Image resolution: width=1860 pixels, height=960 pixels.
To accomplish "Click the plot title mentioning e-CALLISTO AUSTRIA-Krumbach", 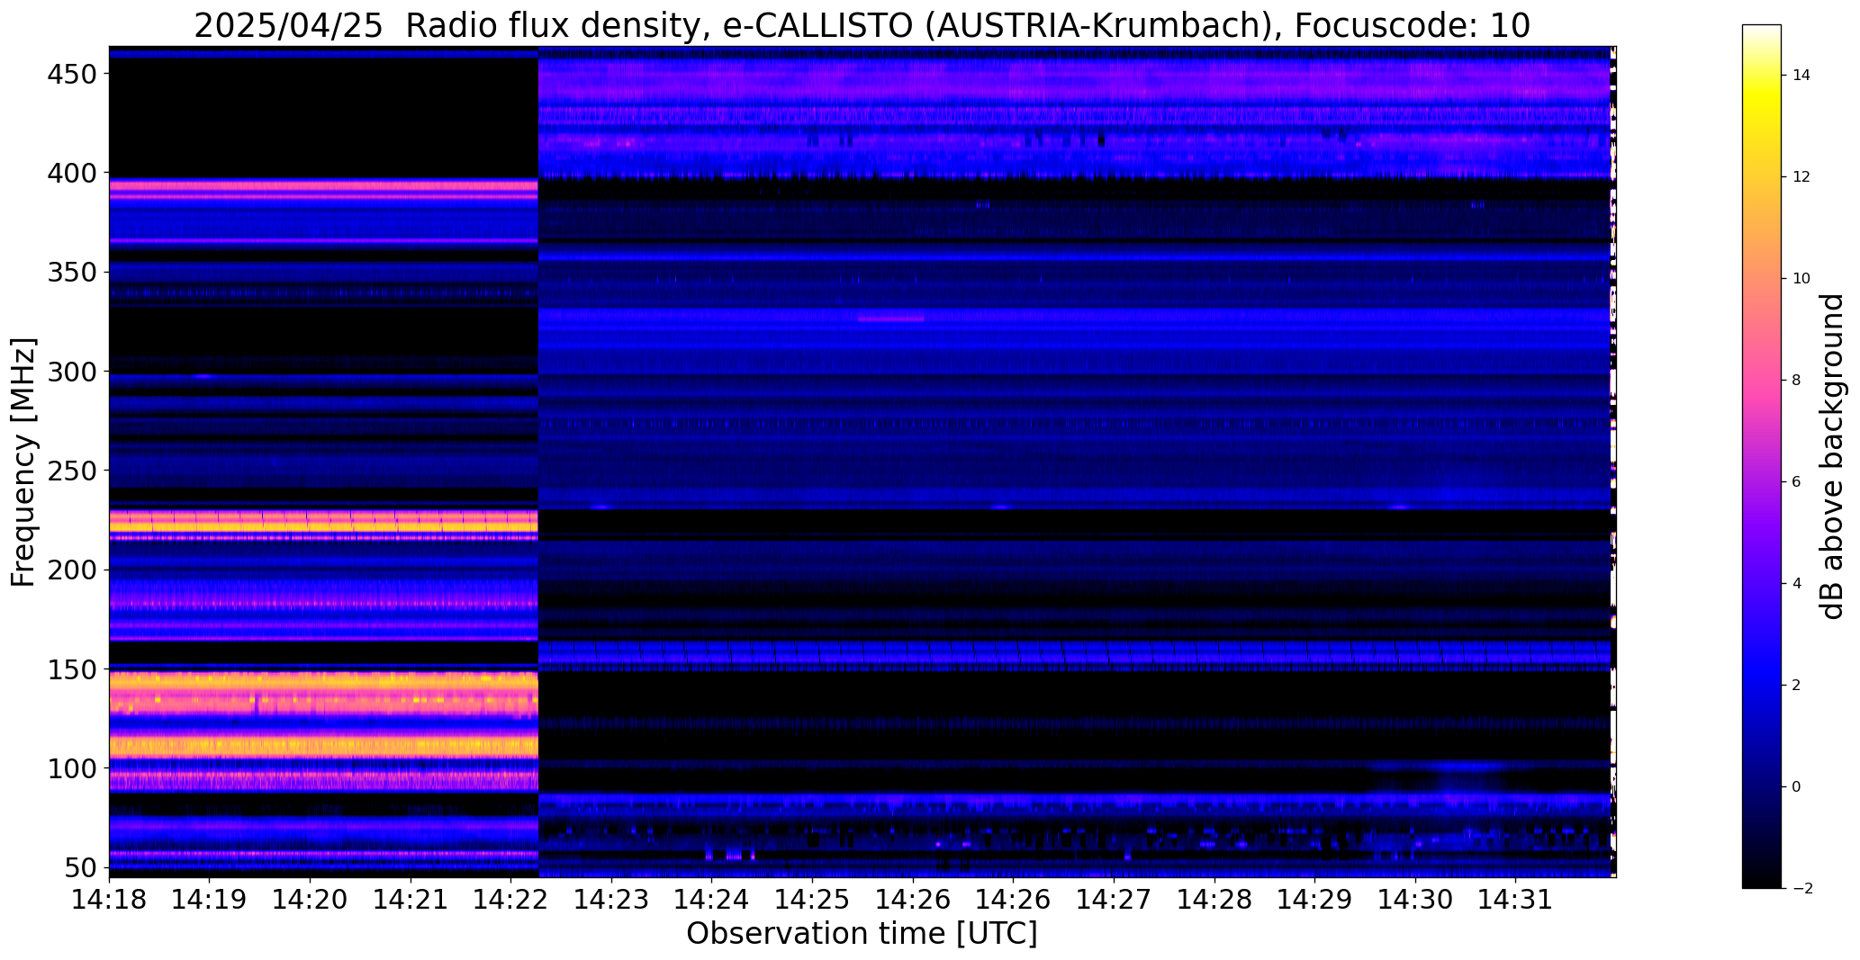I will (862, 25).
